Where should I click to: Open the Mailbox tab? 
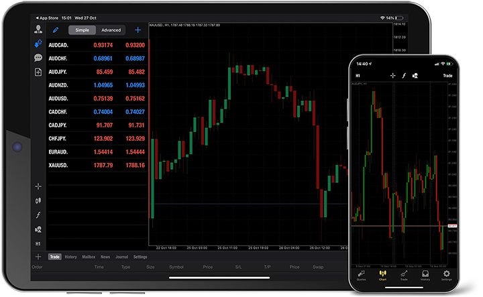[89, 257]
